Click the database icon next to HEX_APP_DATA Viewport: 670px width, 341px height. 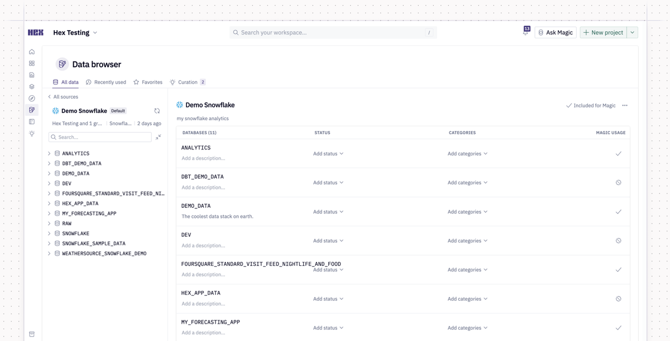click(57, 203)
